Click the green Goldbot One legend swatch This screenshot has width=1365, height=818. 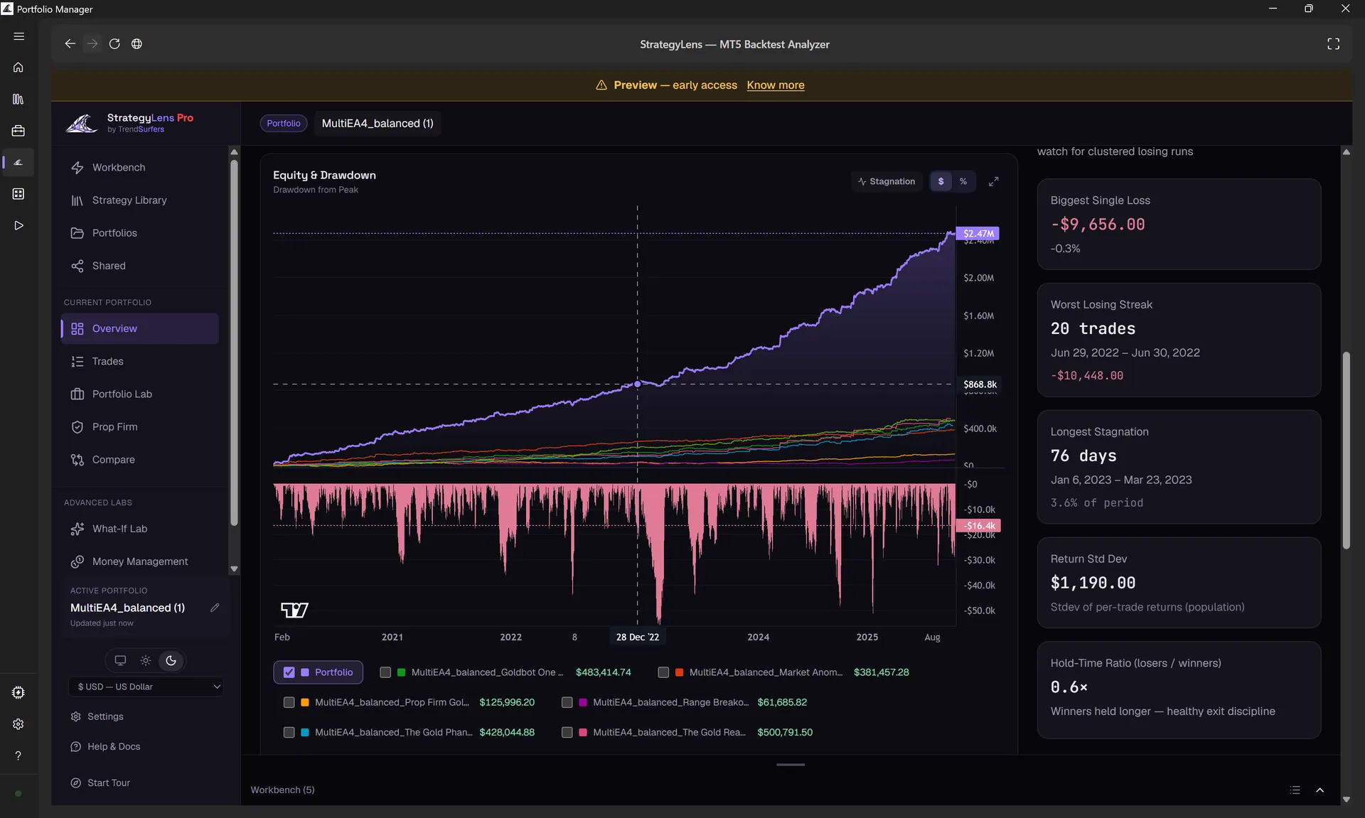coord(401,672)
